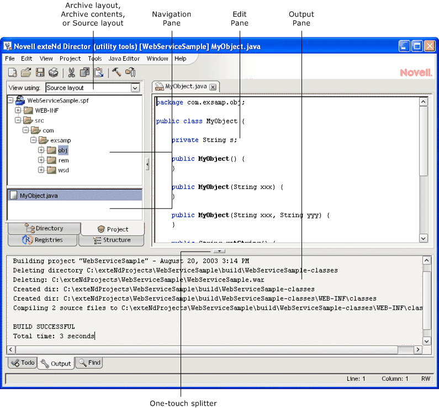This screenshot has height=408, width=439.
Task: Click the Java file icon on editor tab
Action: point(159,87)
